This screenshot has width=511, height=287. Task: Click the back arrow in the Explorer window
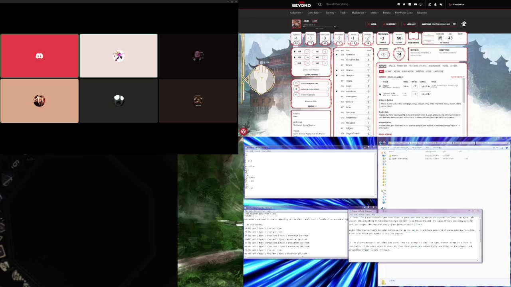(x=380, y=143)
